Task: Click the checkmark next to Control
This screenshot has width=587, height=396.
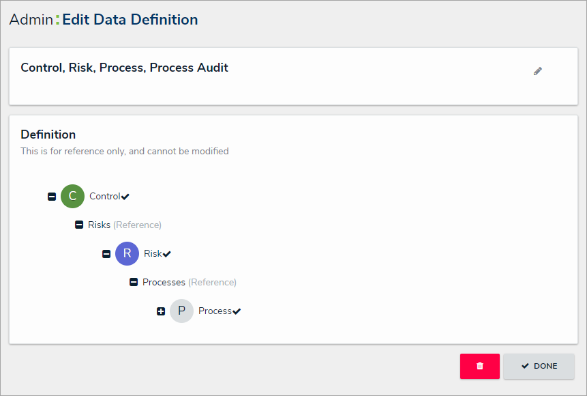Action: tap(125, 197)
